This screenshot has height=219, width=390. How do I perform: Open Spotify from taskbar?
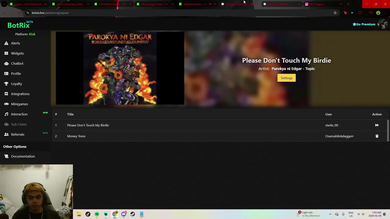pyautogui.click(x=97, y=214)
